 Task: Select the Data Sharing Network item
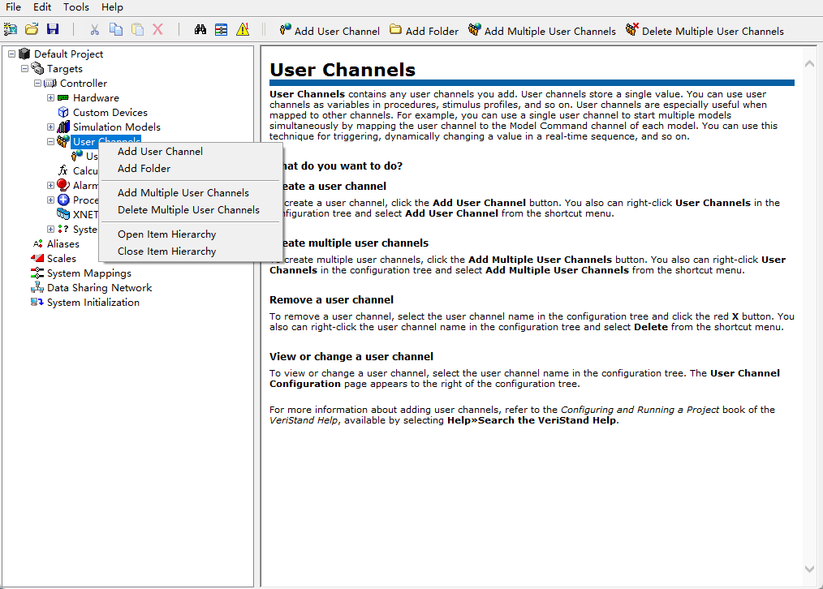(x=99, y=287)
